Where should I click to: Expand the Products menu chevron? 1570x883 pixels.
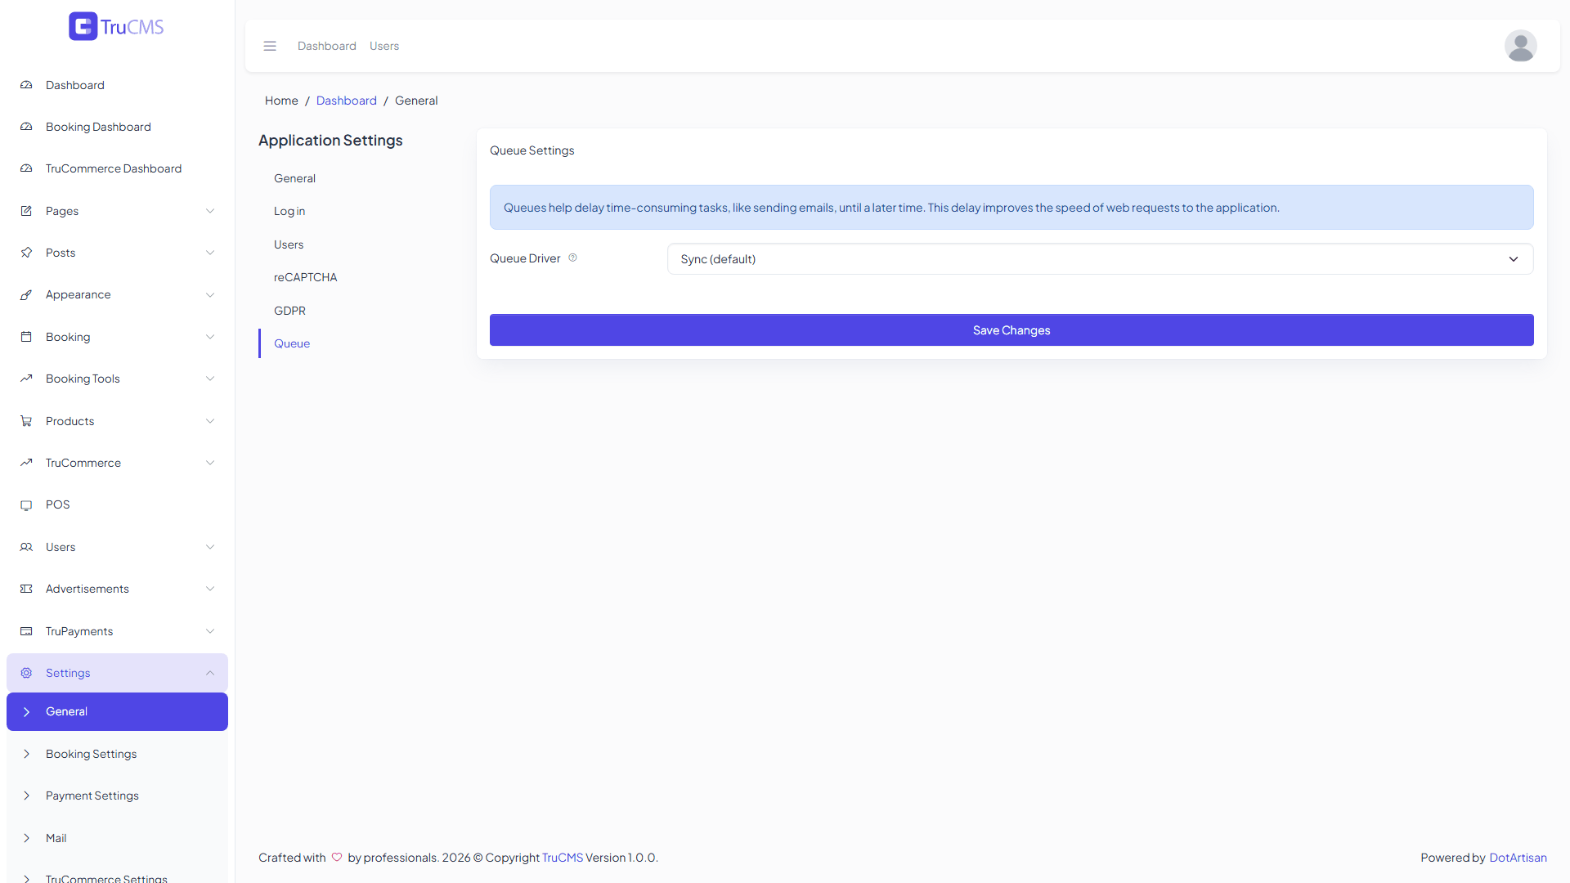210,421
